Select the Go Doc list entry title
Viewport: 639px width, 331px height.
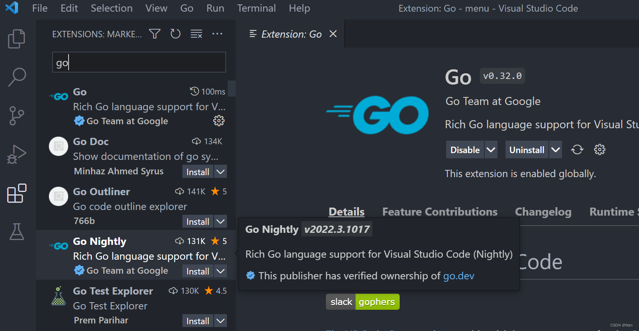[x=91, y=141]
